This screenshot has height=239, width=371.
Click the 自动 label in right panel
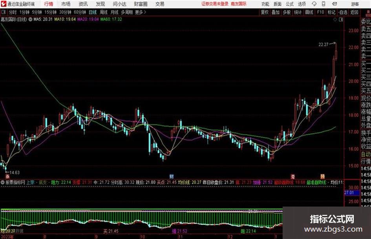[x=366, y=154]
